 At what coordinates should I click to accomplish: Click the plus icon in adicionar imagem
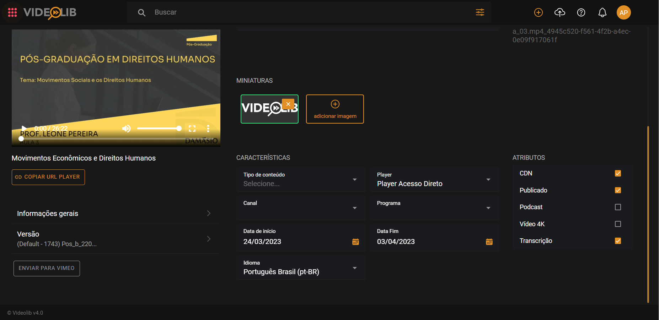click(x=335, y=104)
